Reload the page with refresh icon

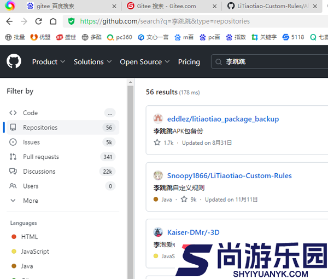tap(38, 21)
